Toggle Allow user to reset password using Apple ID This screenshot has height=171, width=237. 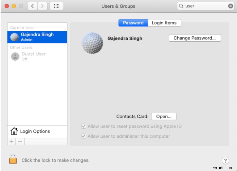point(83,126)
